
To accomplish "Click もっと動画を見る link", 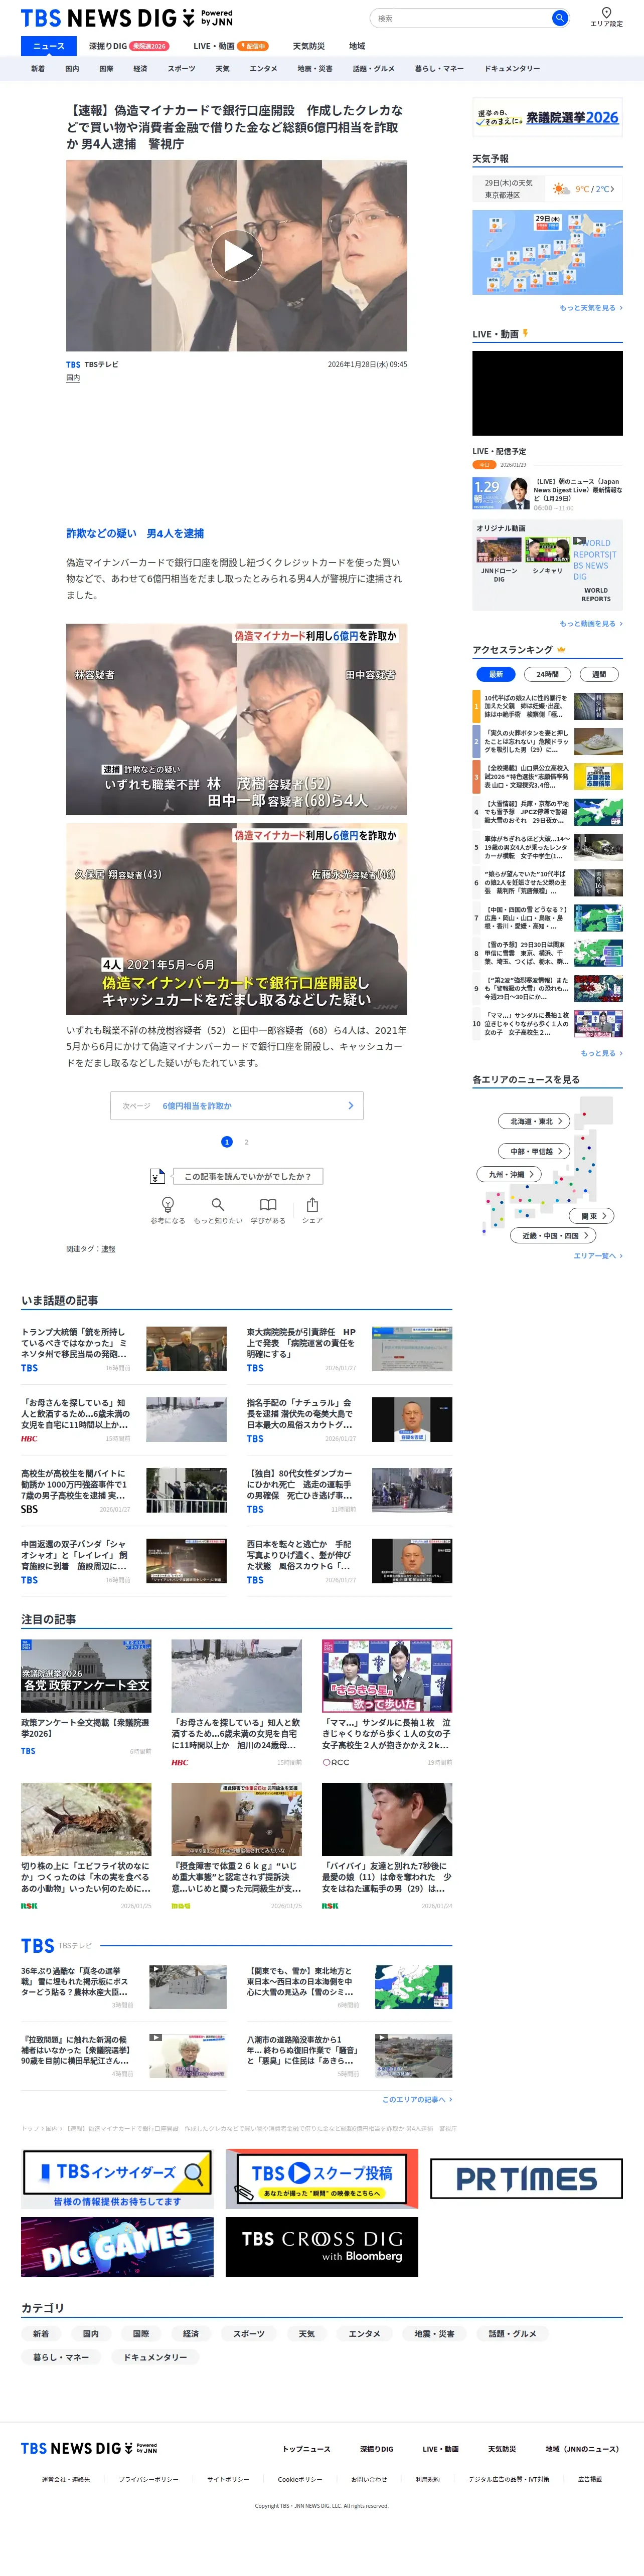I will pos(591,624).
